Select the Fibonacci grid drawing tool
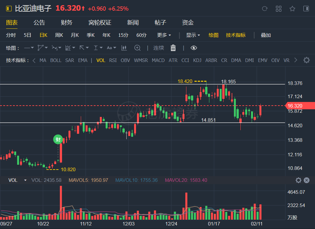Image resolution: width=315 pixels, height=229 pixels. click(x=68, y=48)
